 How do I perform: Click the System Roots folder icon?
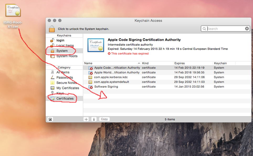52,56
